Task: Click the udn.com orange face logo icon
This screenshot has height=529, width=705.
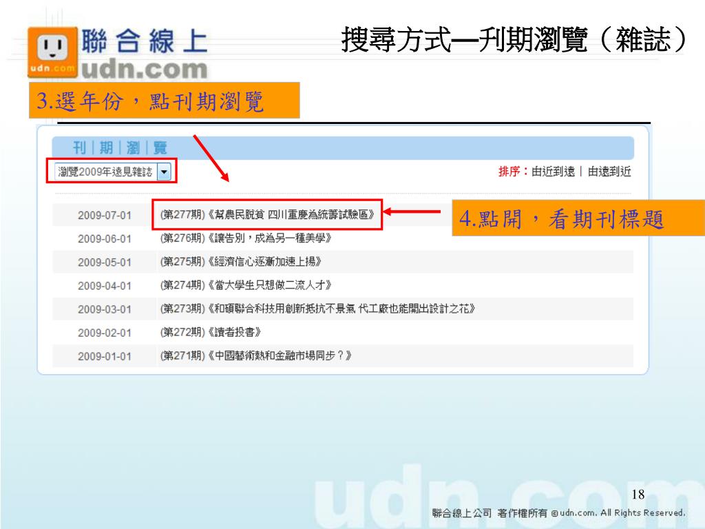Action: (x=52, y=52)
